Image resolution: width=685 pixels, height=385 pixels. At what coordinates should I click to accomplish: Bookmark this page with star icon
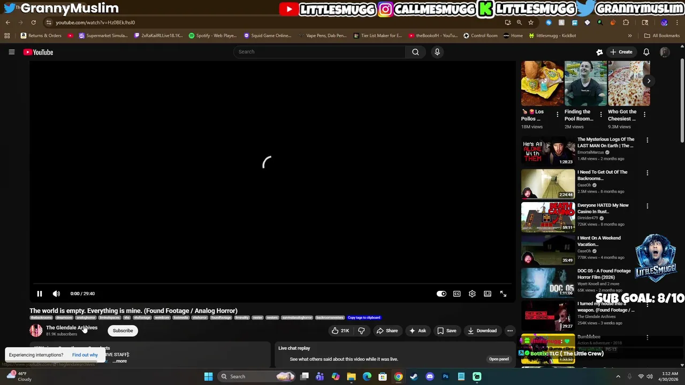click(x=531, y=22)
